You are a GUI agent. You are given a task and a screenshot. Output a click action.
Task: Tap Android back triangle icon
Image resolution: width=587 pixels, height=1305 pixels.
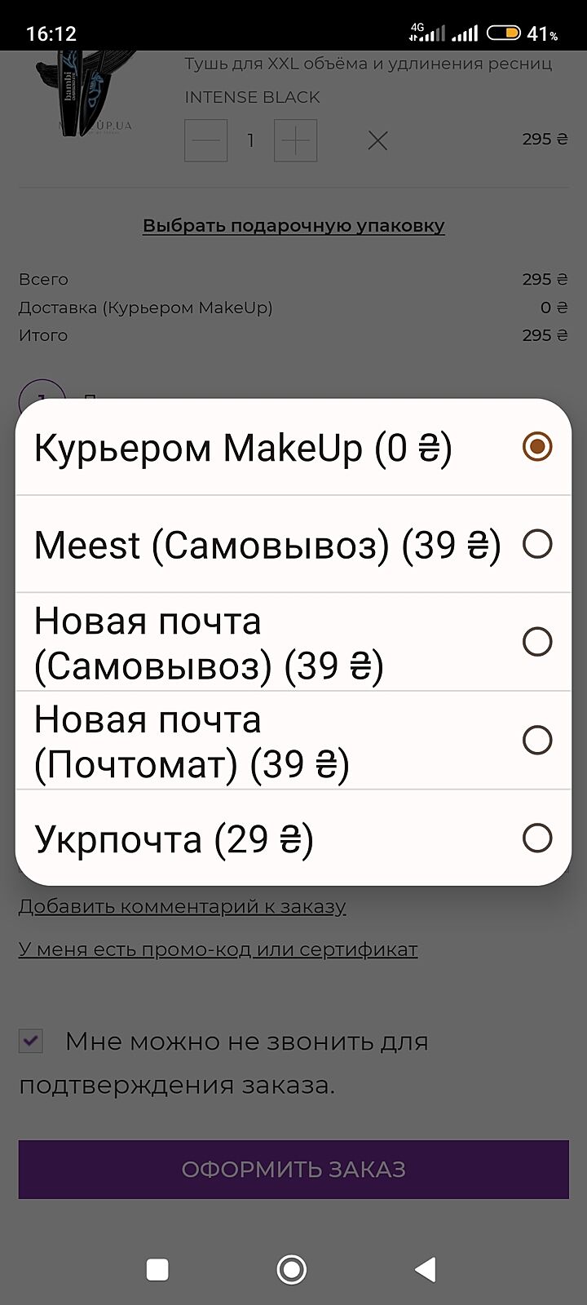tap(426, 1269)
